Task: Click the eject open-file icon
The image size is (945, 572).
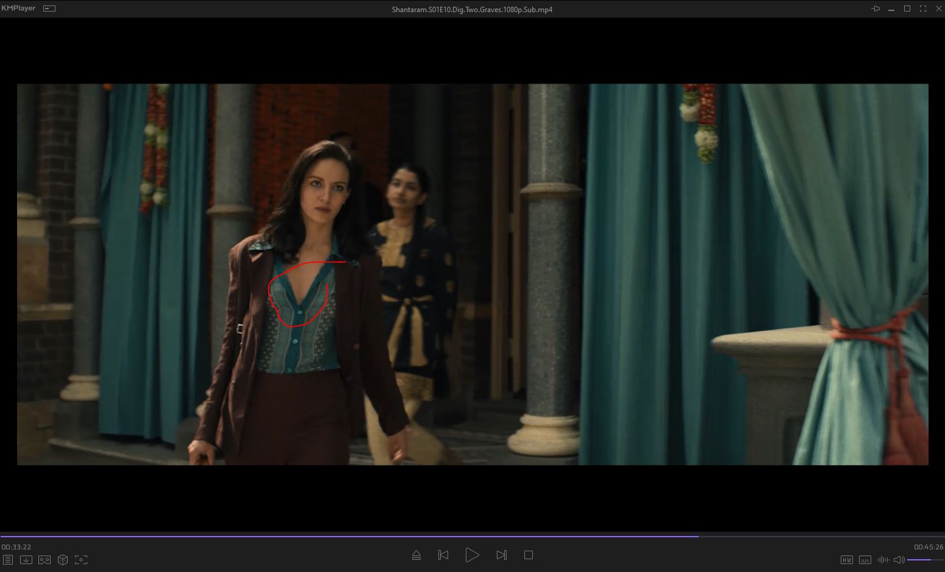Action: coord(416,555)
